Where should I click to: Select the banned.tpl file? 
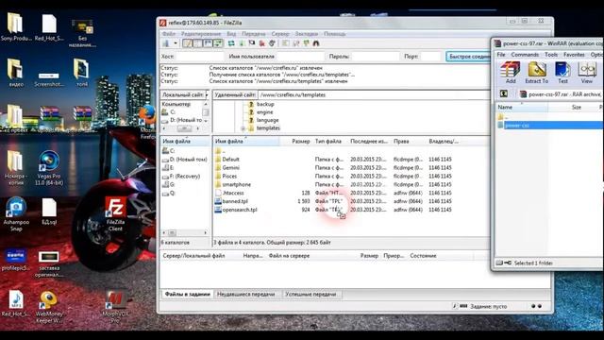[235, 201]
